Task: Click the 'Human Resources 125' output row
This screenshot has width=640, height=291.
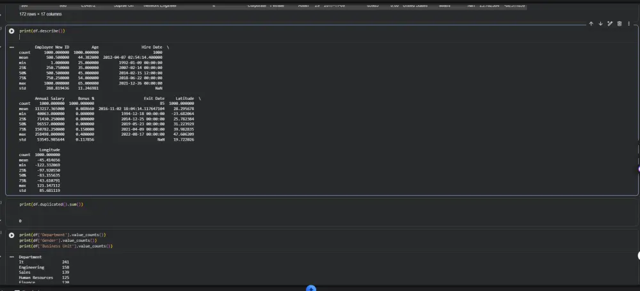Action: point(44,278)
